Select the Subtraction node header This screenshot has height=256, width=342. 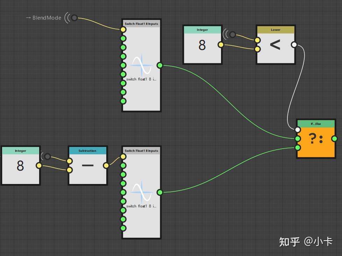click(87, 151)
